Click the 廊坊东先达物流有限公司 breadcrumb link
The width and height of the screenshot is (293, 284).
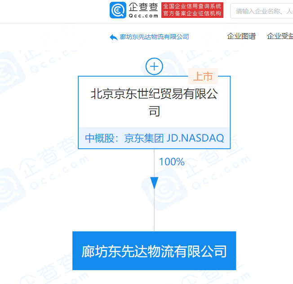point(154,37)
